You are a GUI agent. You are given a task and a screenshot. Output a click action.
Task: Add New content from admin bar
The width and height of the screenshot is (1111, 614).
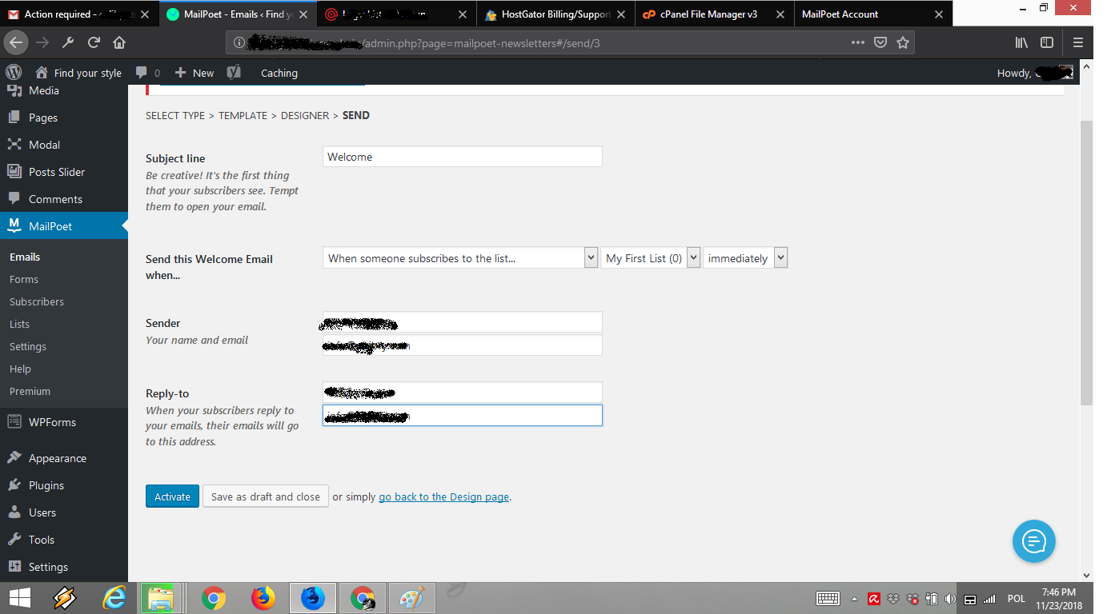point(195,73)
